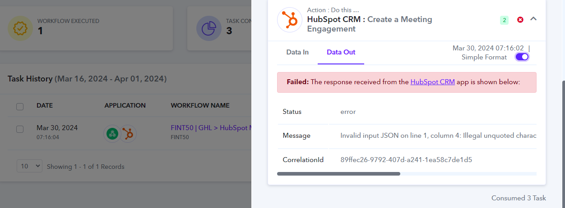Image resolution: width=565 pixels, height=208 pixels.
Task: Check the Mar 30, 2024 task row checkbox
Action: click(x=20, y=129)
